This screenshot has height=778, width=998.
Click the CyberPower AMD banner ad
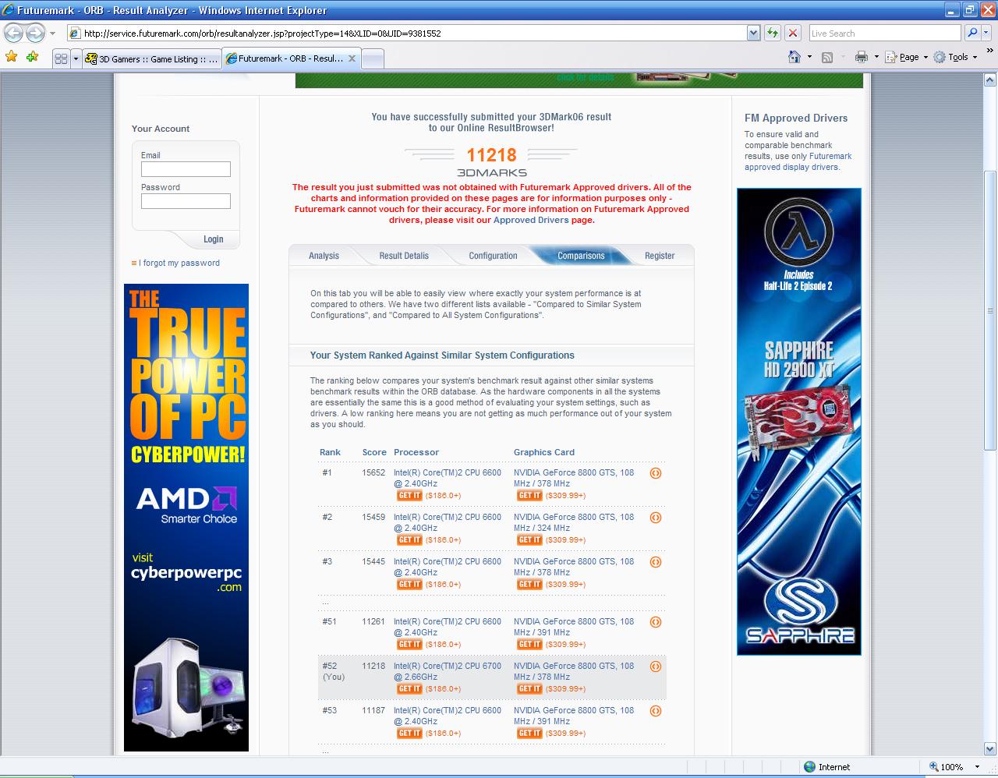pos(186,518)
